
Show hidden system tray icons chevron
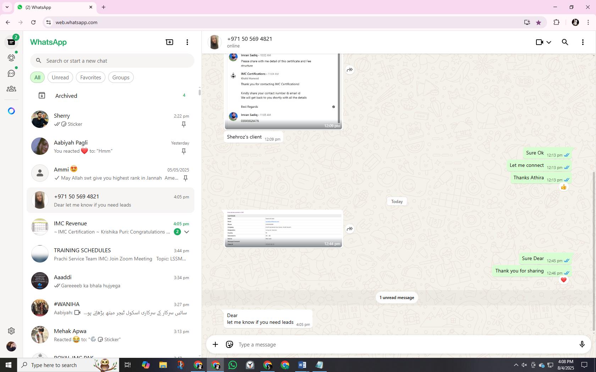tap(516, 365)
